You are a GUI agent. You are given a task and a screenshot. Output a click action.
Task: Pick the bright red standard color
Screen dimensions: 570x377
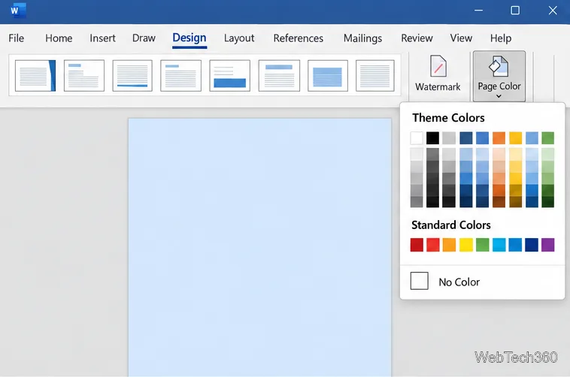click(x=433, y=245)
